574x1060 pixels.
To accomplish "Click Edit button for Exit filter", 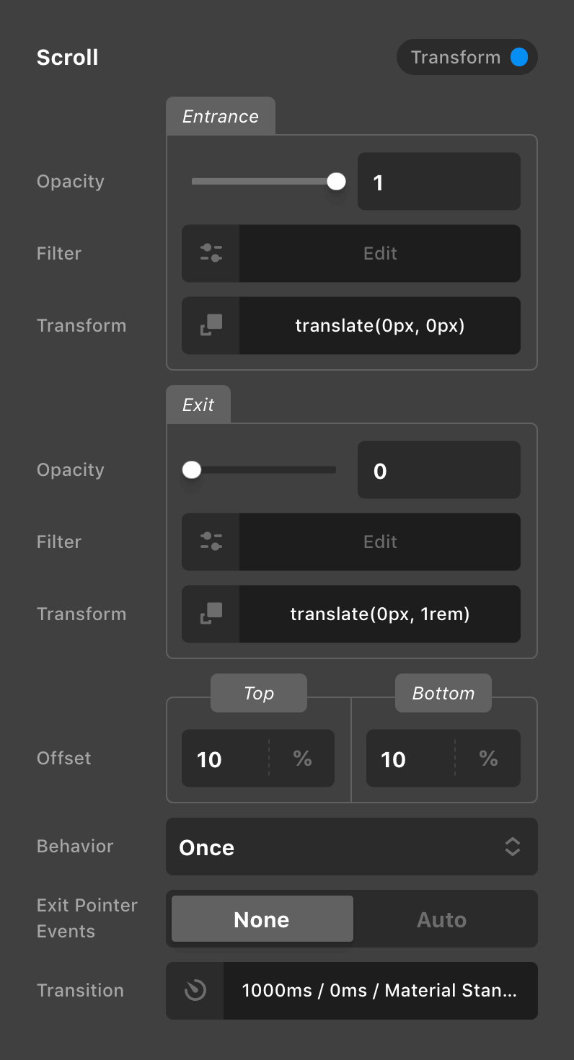I will [380, 542].
